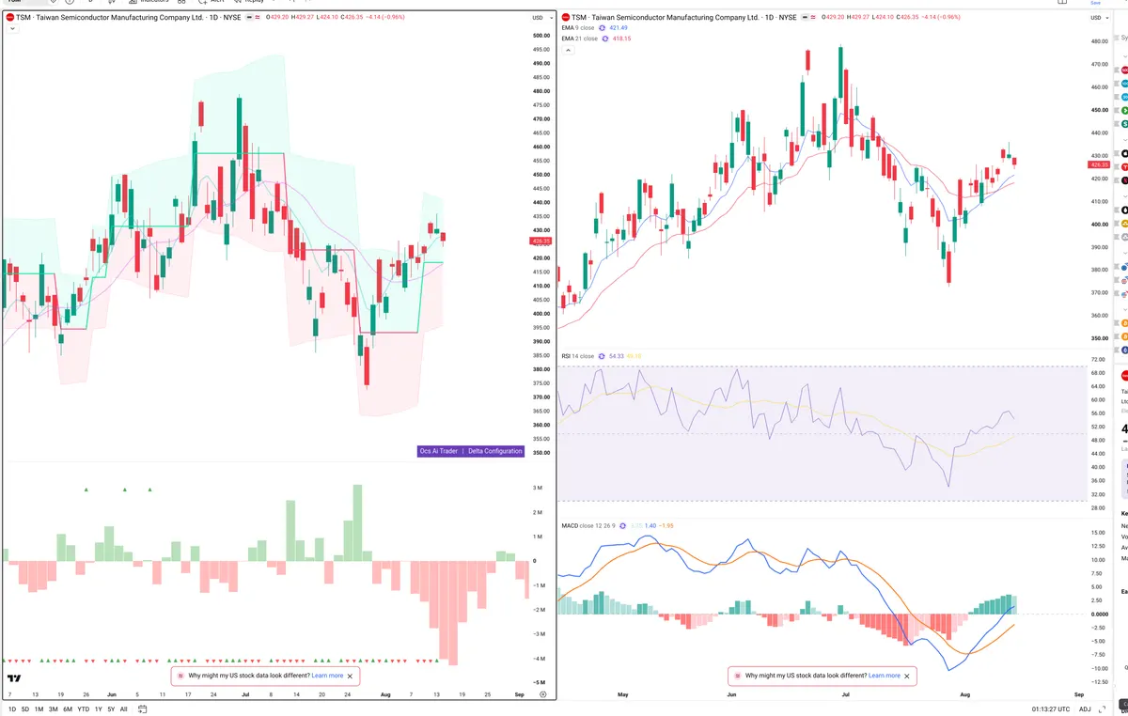Click the EMA 9 close legend label
The height and width of the screenshot is (716, 1128).
point(578,28)
